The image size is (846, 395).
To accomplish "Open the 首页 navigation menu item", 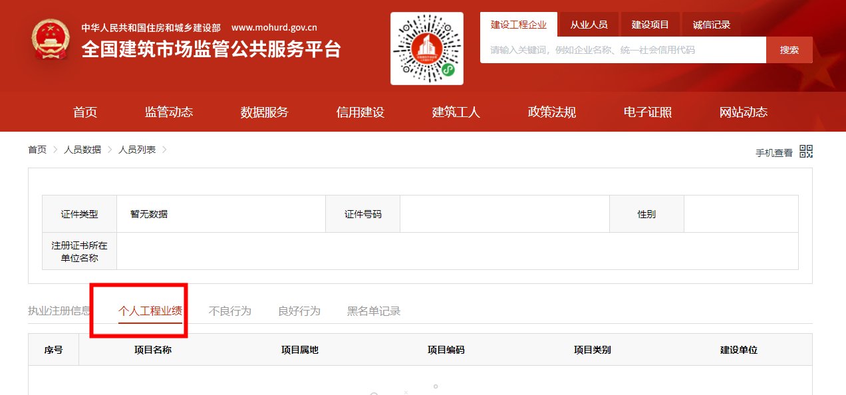I will pos(84,112).
